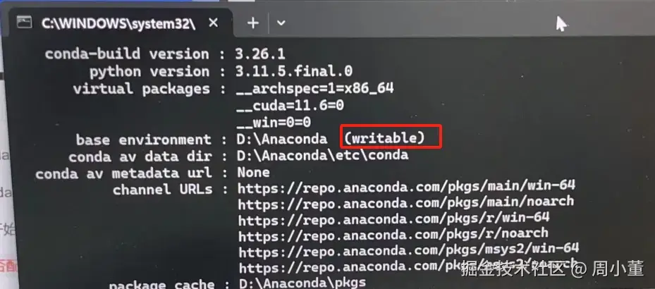Open a new tab with plus icon
The width and height of the screenshot is (655, 289).
pyautogui.click(x=252, y=23)
